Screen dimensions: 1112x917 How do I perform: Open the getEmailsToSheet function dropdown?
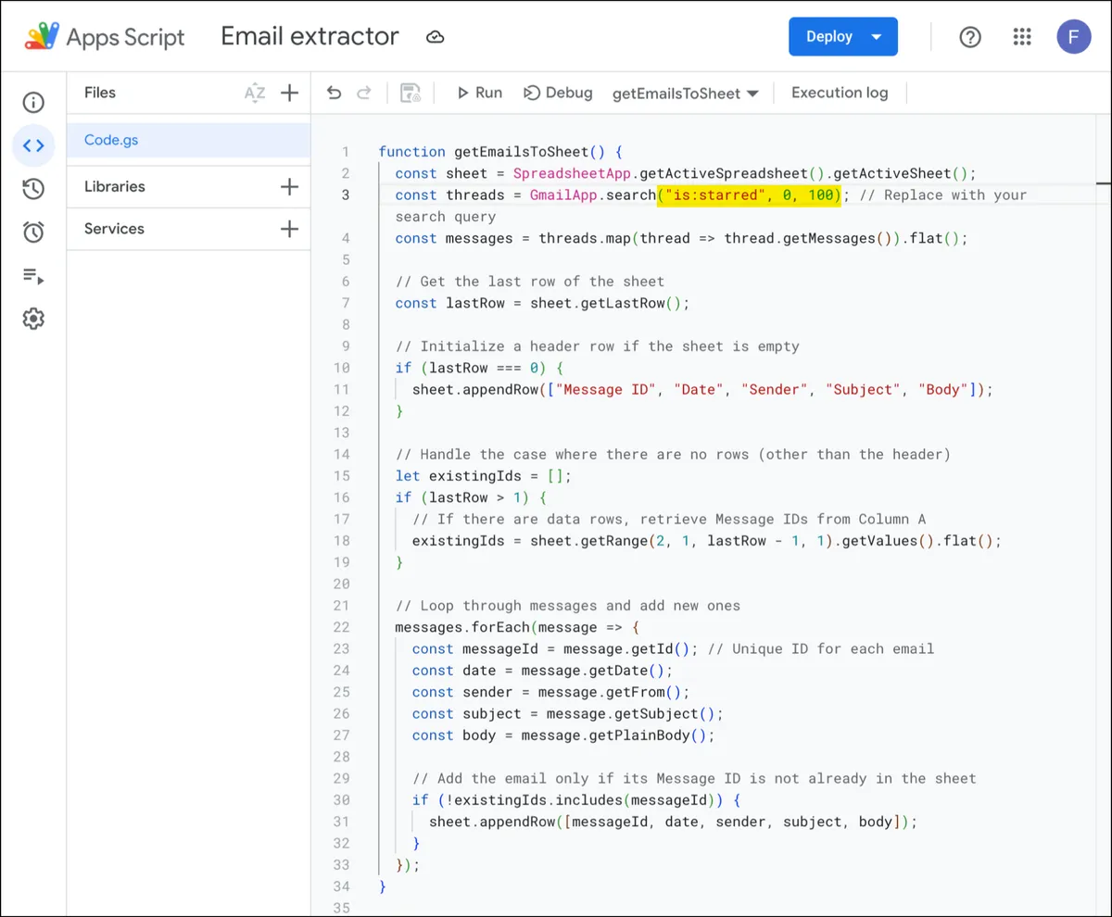click(686, 94)
